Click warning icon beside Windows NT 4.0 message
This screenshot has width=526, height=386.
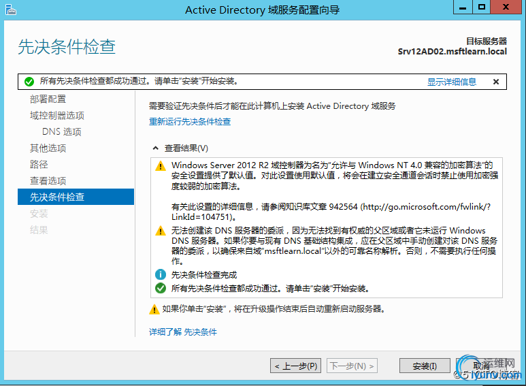point(161,165)
